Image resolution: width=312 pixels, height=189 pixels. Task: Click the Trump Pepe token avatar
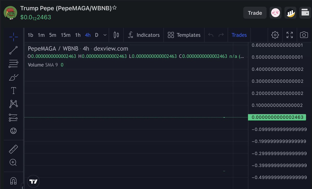[x=10, y=13]
